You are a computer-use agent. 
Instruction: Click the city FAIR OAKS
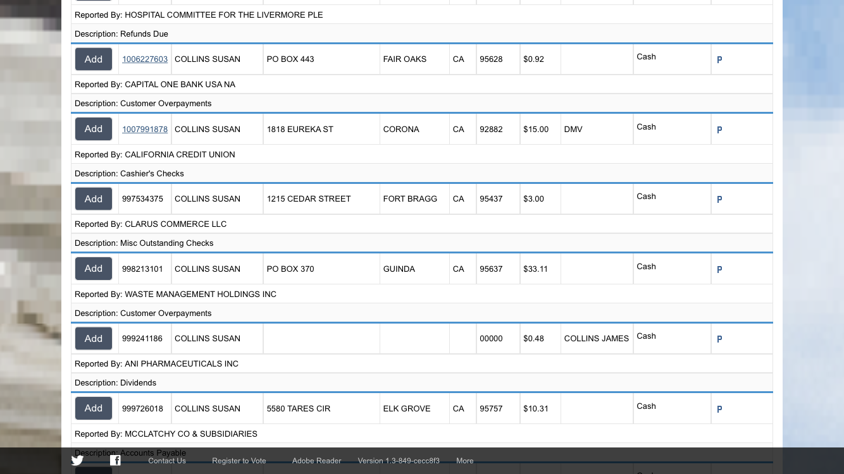click(405, 59)
